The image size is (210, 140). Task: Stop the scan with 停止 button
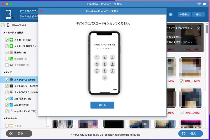click(198, 14)
